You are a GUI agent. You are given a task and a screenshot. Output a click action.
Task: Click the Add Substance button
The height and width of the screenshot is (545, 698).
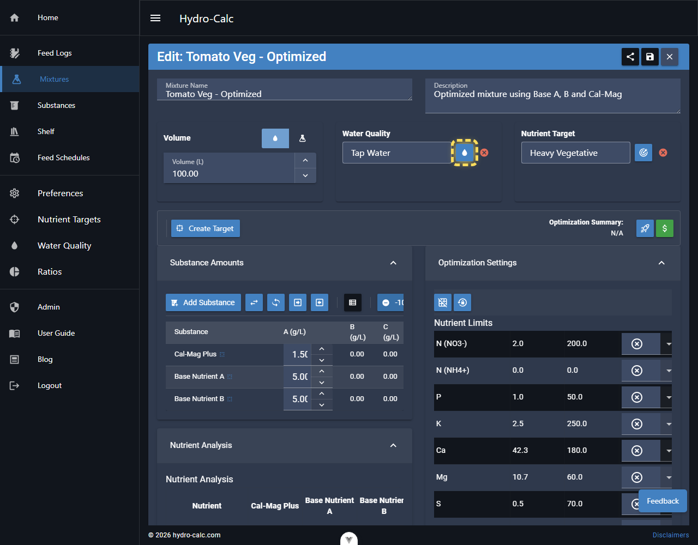click(x=203, y=302)
